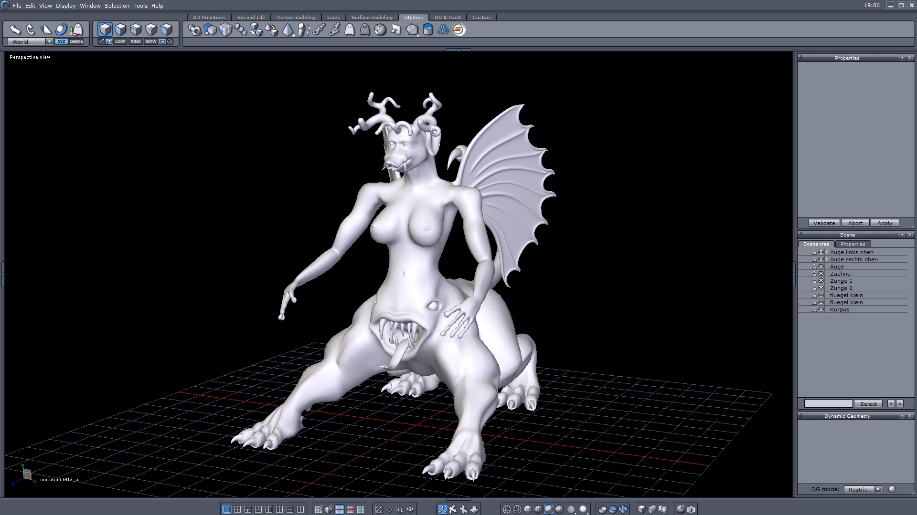Open the DG mode Restric dropdown
Viewport: 917px width, 515px height.
pyautogui.click(x=878, y=490)
